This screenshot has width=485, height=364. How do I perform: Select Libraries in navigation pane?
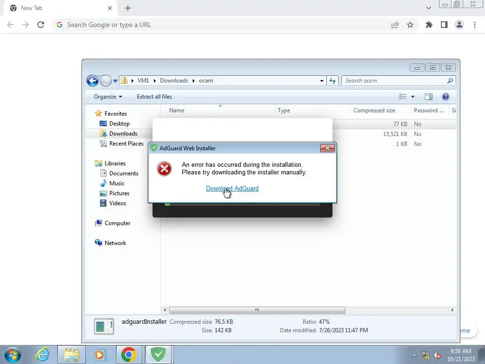(x=115, y=164)
